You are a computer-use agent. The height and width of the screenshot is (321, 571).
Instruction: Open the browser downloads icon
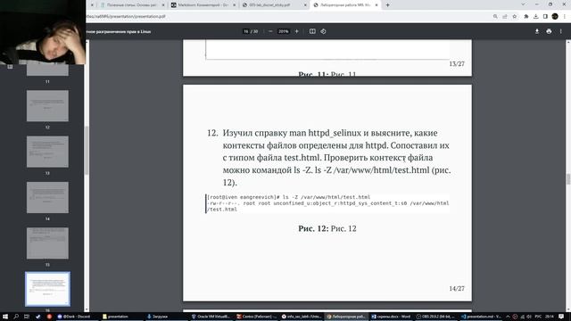tap(535, 16)
